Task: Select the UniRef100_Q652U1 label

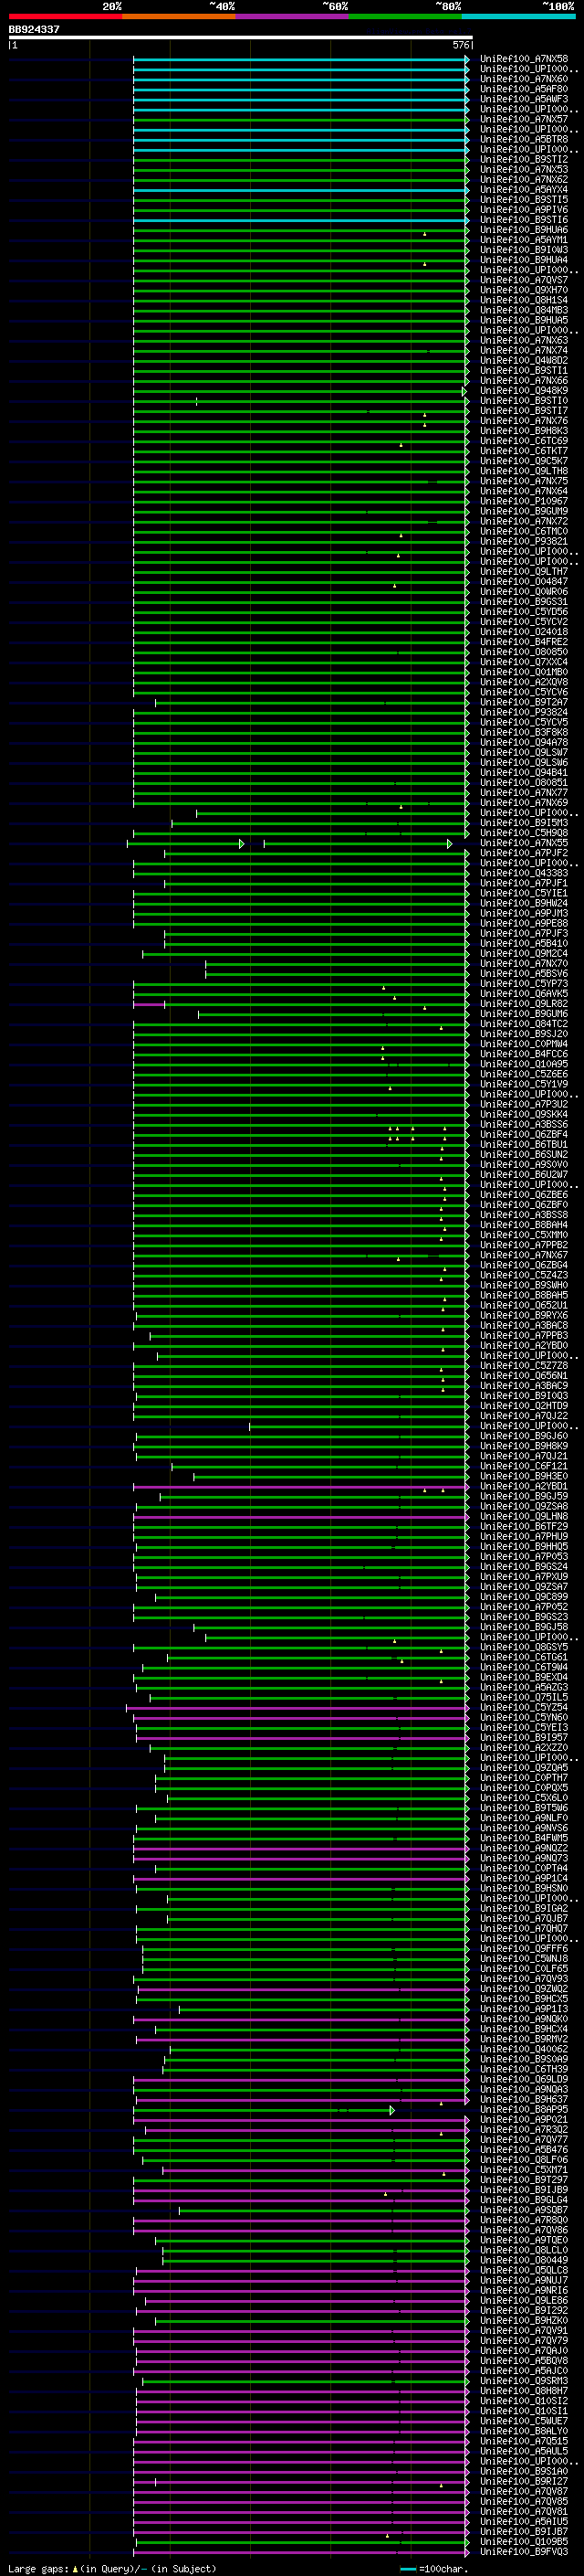Action: pos(524,1305)
